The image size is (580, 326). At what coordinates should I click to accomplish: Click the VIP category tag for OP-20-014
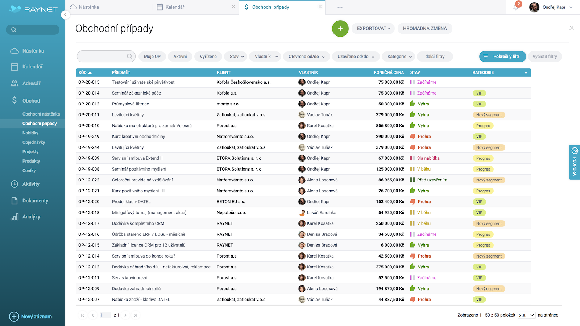click(x=479, y=93)
